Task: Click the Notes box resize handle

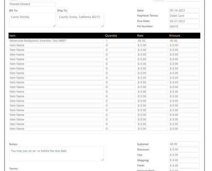Action: click(102, 160)
